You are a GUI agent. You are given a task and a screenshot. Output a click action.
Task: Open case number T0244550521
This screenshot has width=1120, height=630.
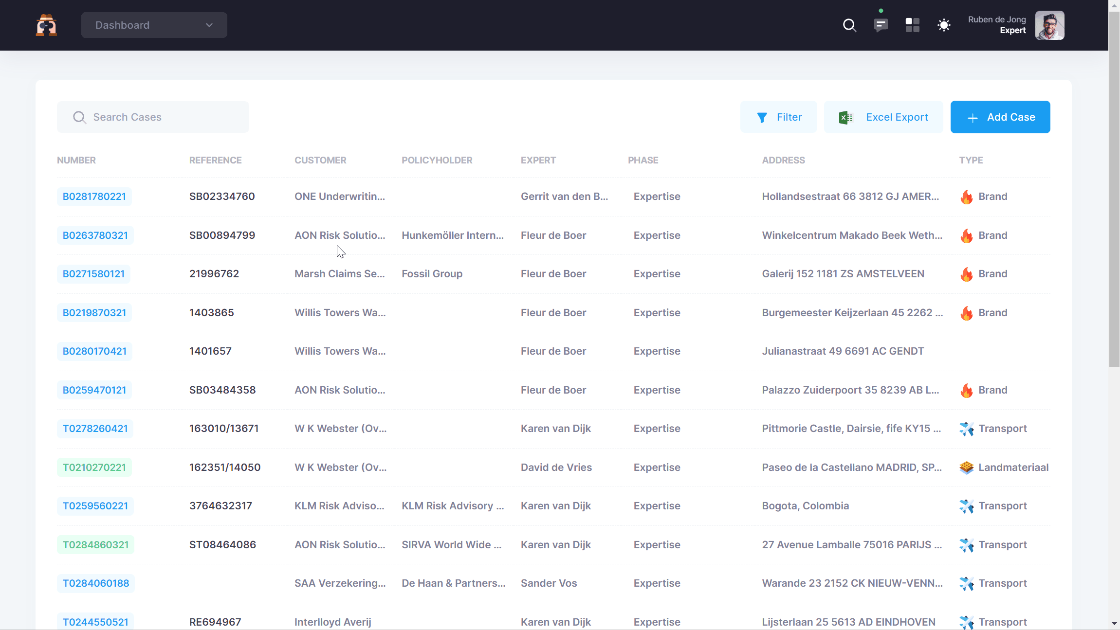[x=95, y=622]
